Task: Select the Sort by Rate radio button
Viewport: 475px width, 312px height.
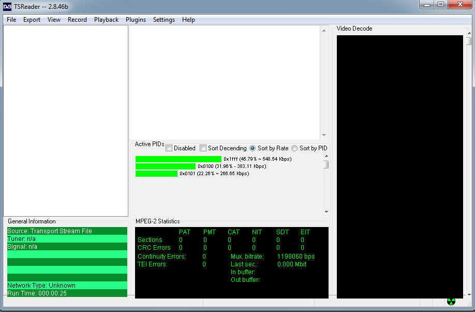Action: [253, 148]
